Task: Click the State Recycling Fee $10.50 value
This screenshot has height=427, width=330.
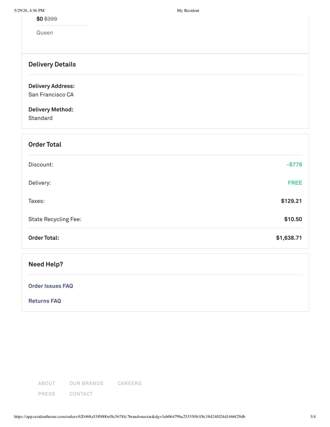Action: 293,219
